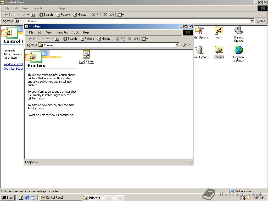Click Move To icon in Control Panel toolbar

coord(93,15)
